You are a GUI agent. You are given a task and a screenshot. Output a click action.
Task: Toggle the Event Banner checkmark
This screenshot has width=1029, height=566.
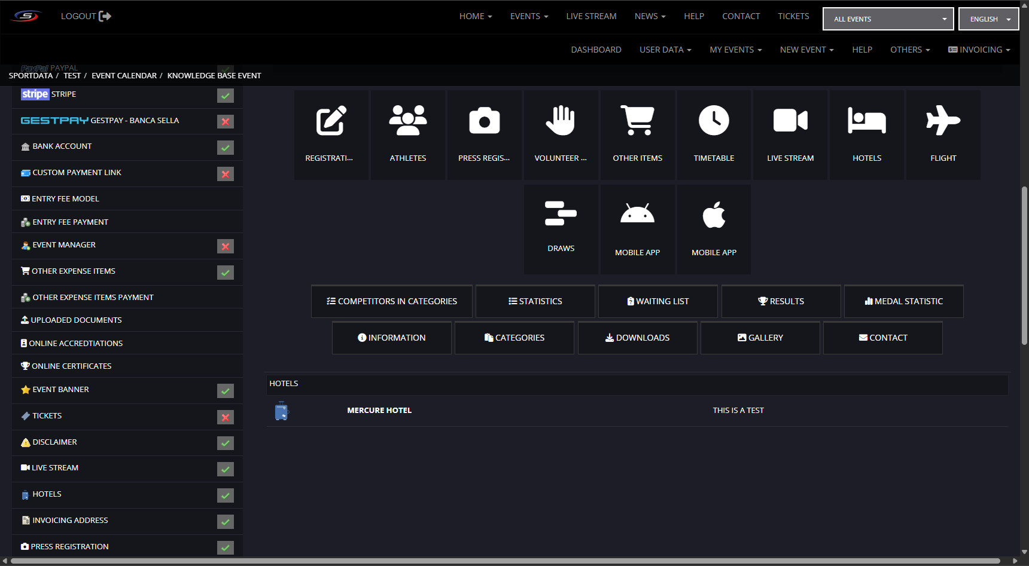[226, 391]
